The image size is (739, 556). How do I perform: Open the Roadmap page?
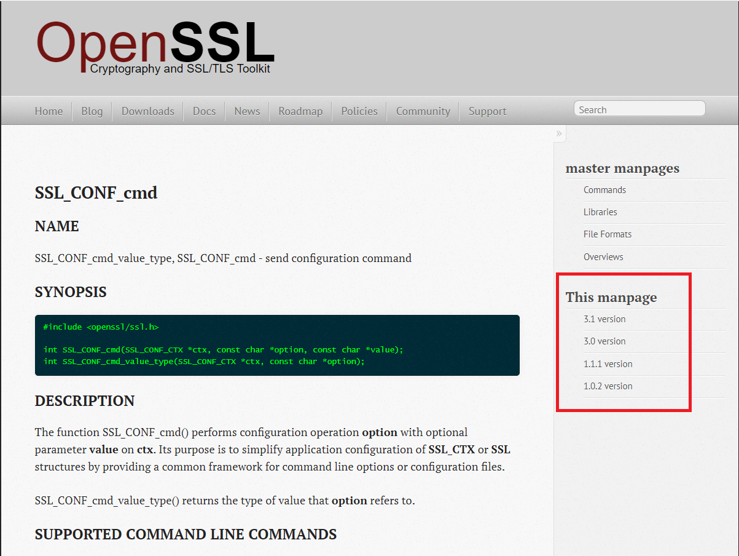point(300,111)
